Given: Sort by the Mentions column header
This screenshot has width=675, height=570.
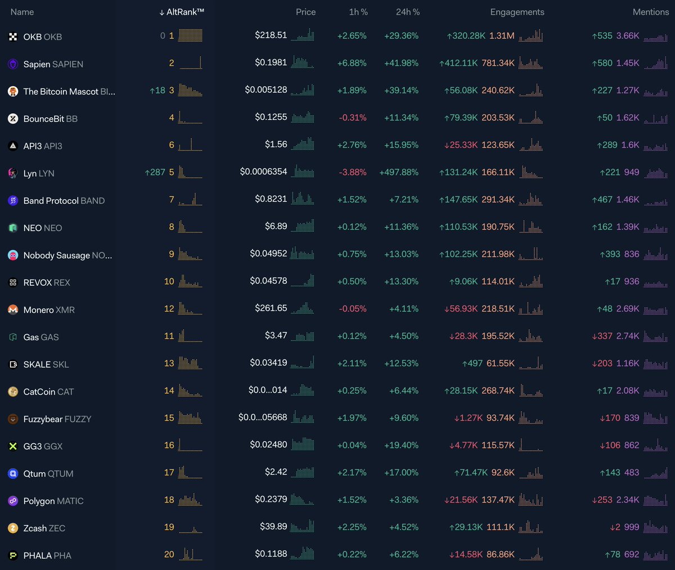Looking at the screenshot, I should (x=651, y=12).
